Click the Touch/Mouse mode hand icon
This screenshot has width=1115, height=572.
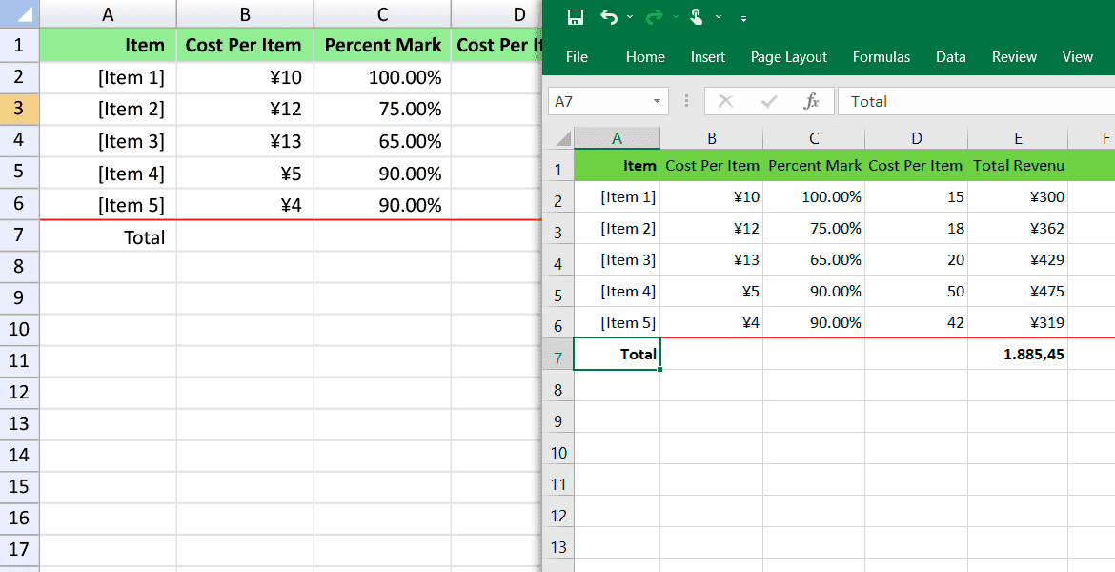click(x=697, y=17)
